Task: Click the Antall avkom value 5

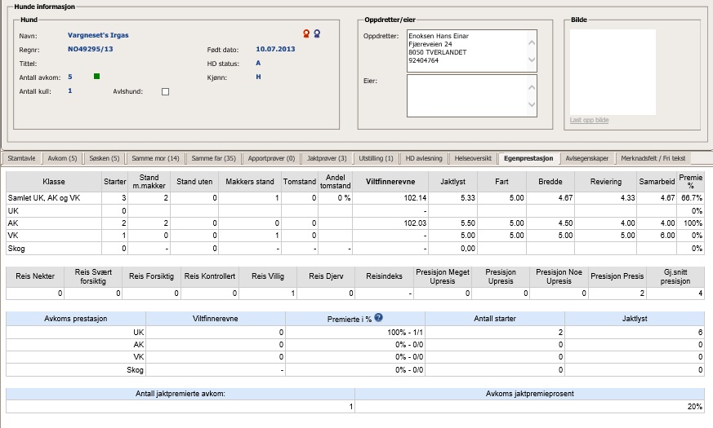Action: (x=70, y=77)
